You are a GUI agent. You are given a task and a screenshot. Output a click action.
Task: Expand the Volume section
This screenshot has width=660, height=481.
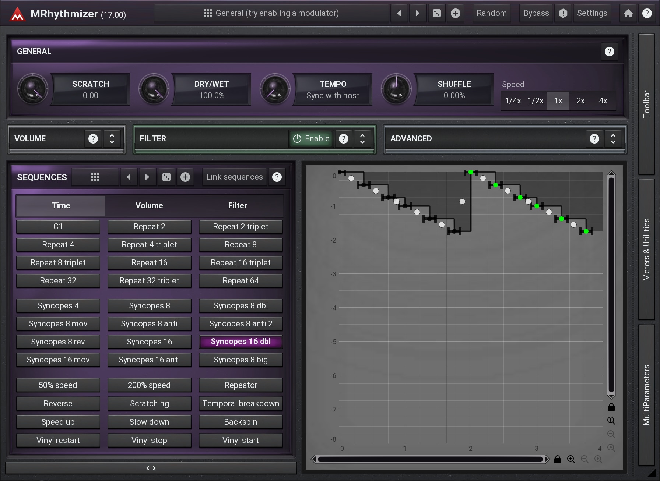coord(112,139)
